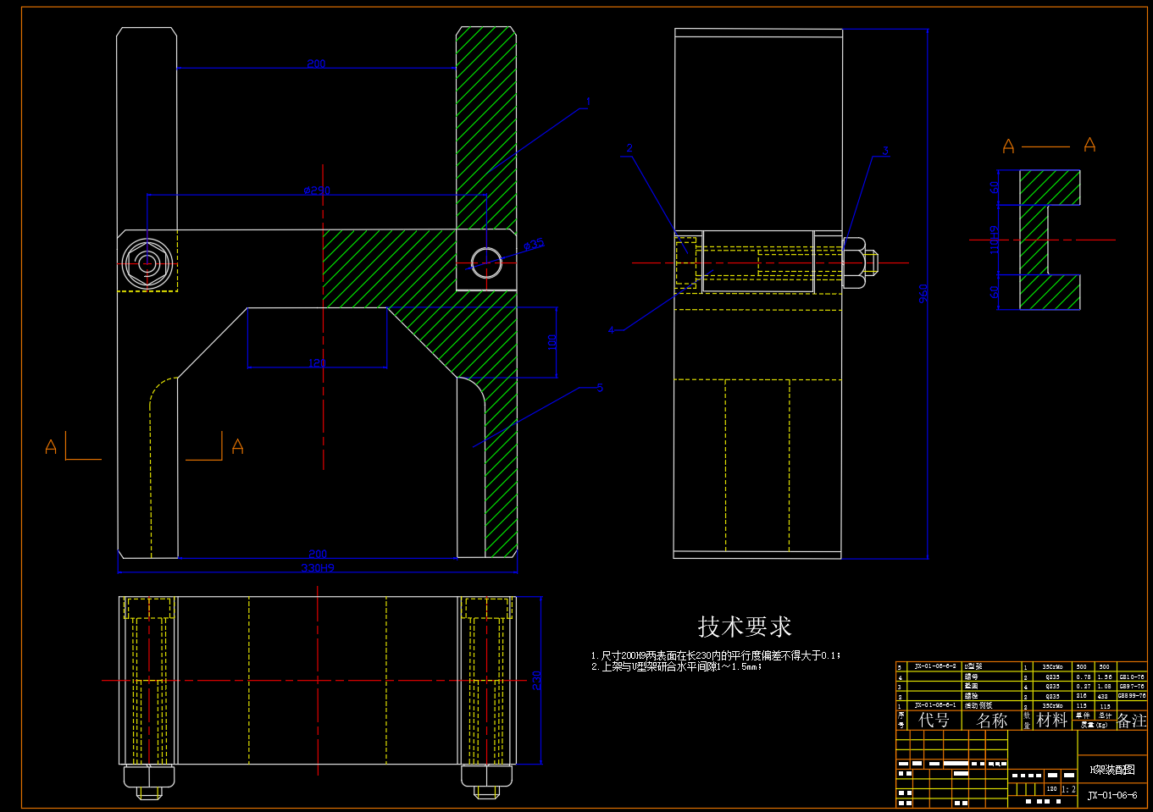
Task: Select the 材料 column header
Action: click(x=1051, y=721)
